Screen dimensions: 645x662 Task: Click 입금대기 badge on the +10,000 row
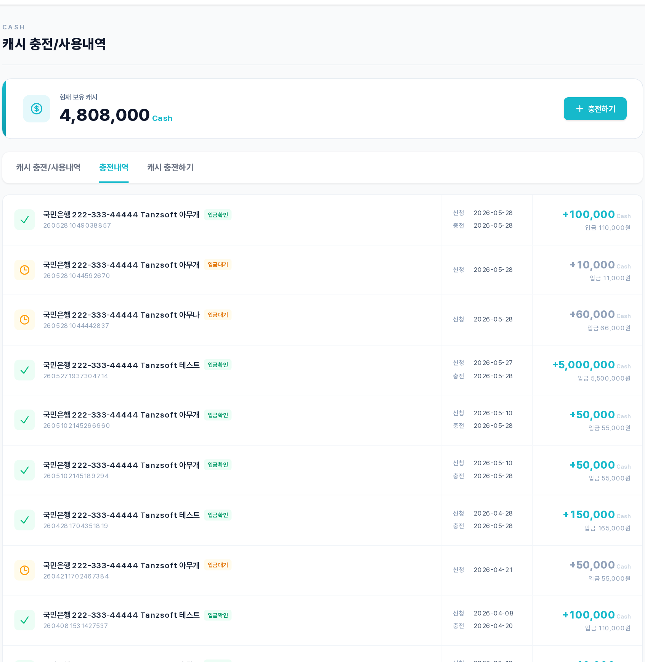(218, 265)
